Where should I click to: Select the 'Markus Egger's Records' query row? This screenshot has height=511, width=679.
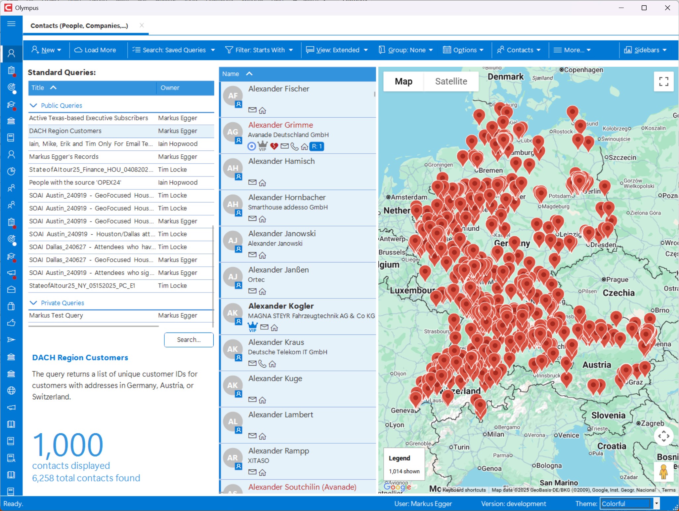point(121,157)
